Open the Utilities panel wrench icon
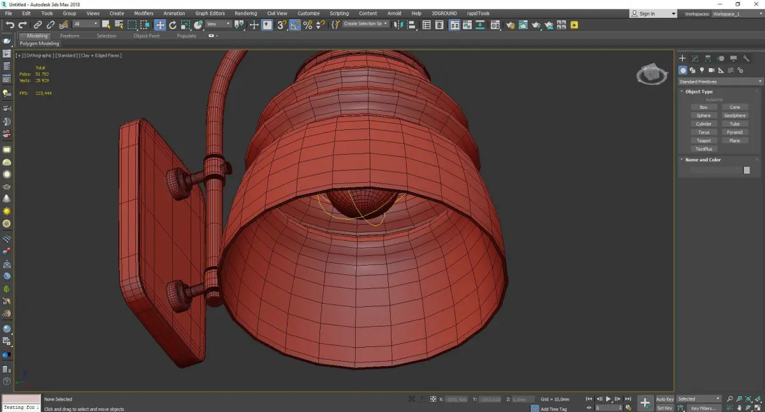 pos(746,59)
